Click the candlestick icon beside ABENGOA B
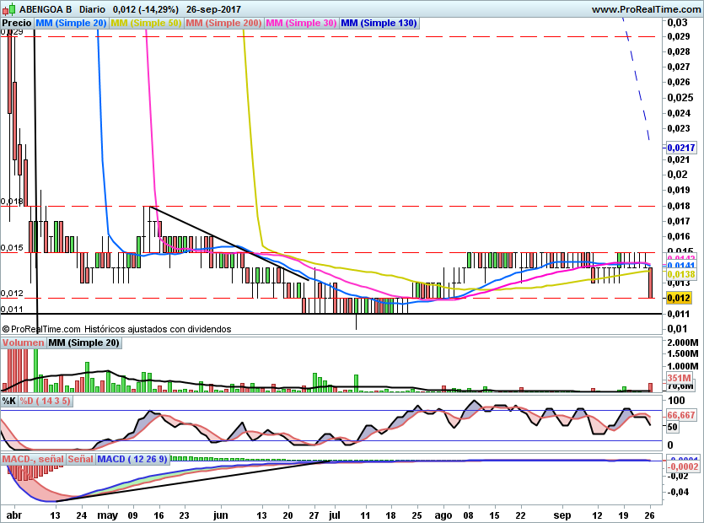This screenshot has height=523, width=704. (8, 9)
